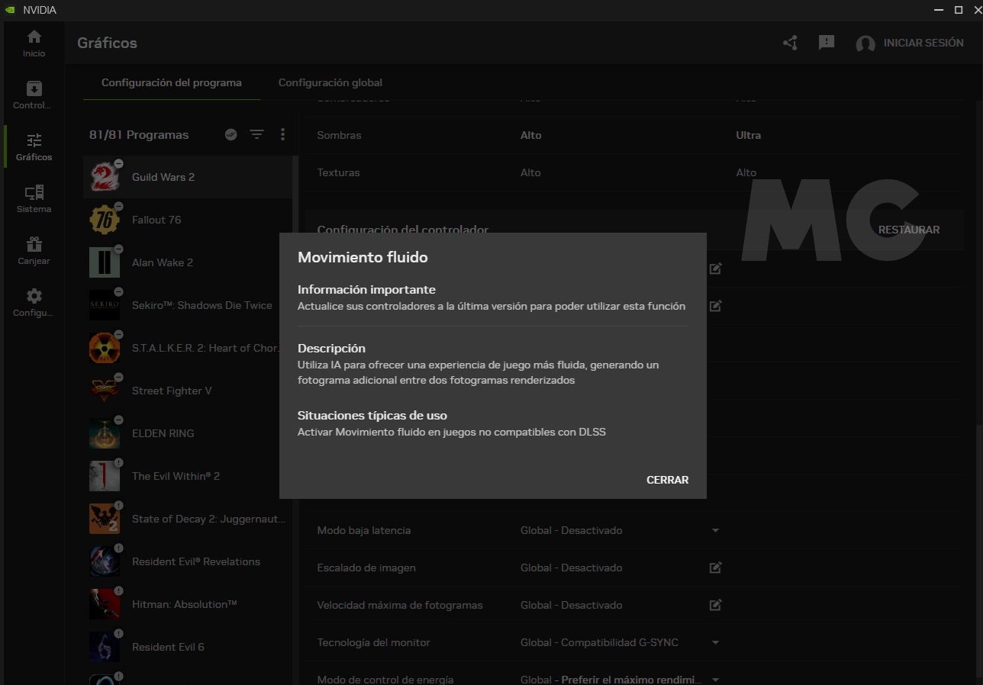The height and width of the screenshot is (685, 983).
Task: Open three-dot menu in programs header
Action: 282,135
